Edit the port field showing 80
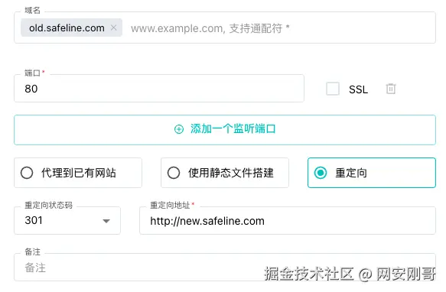Viewport: 446px width, 292px height. 159,89
